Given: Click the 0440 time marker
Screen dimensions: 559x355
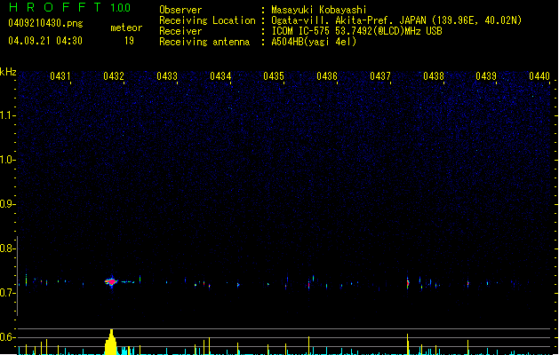Looking at the screenshot, I should pyautogui.click(x=539, y=76).
